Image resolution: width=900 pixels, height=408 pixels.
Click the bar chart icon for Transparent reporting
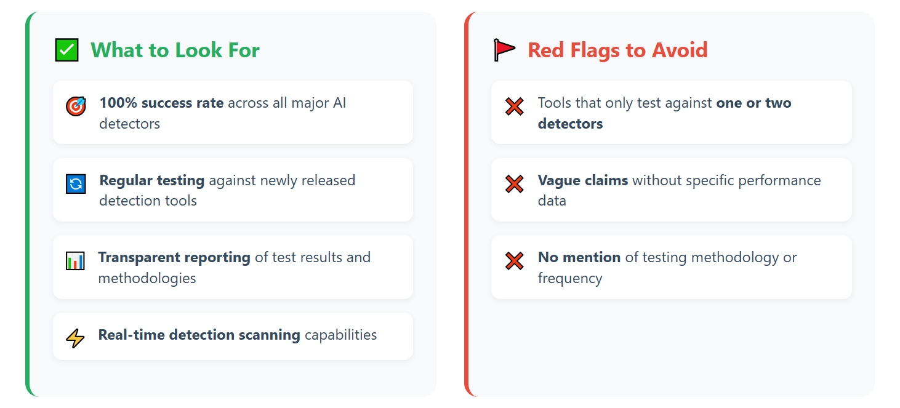75,260
